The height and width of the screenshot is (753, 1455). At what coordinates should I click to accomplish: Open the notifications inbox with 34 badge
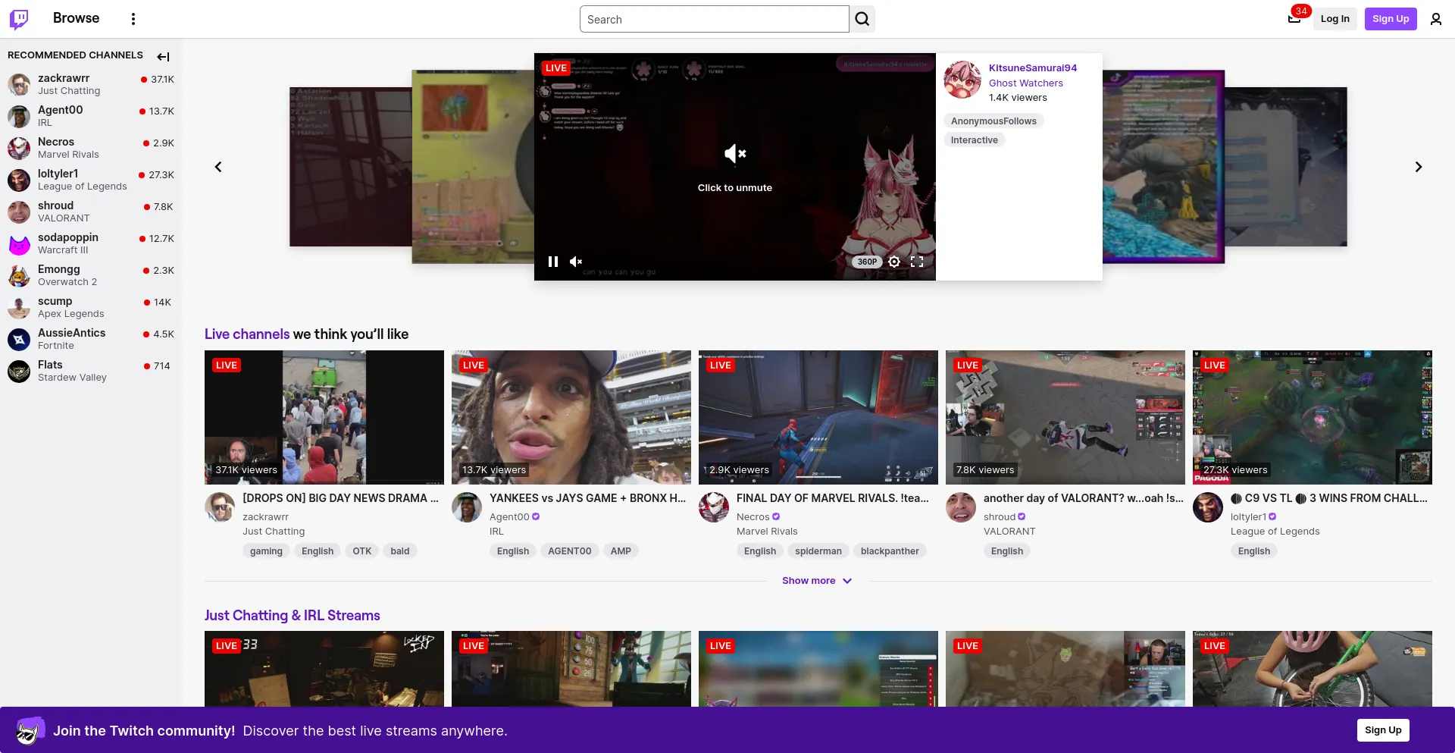[1294, 19]
